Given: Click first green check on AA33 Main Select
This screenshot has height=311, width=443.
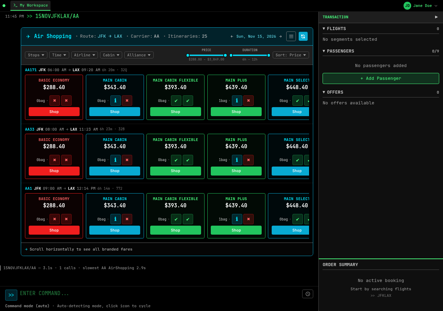Looking at the screenshot, I should click(298, 160).
